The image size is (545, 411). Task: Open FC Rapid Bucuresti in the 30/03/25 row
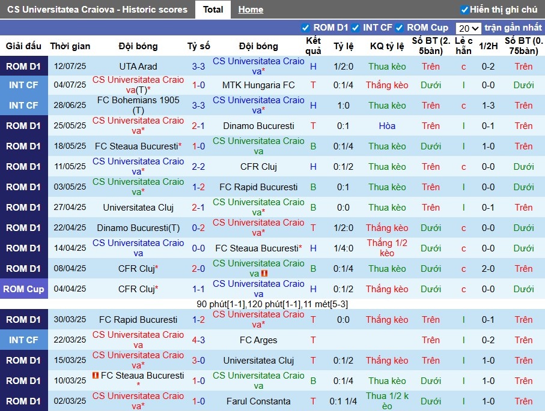(x=138, y=320)
